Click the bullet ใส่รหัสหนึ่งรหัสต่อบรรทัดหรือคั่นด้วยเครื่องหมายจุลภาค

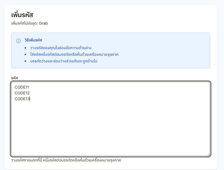(x=74, y=54)
